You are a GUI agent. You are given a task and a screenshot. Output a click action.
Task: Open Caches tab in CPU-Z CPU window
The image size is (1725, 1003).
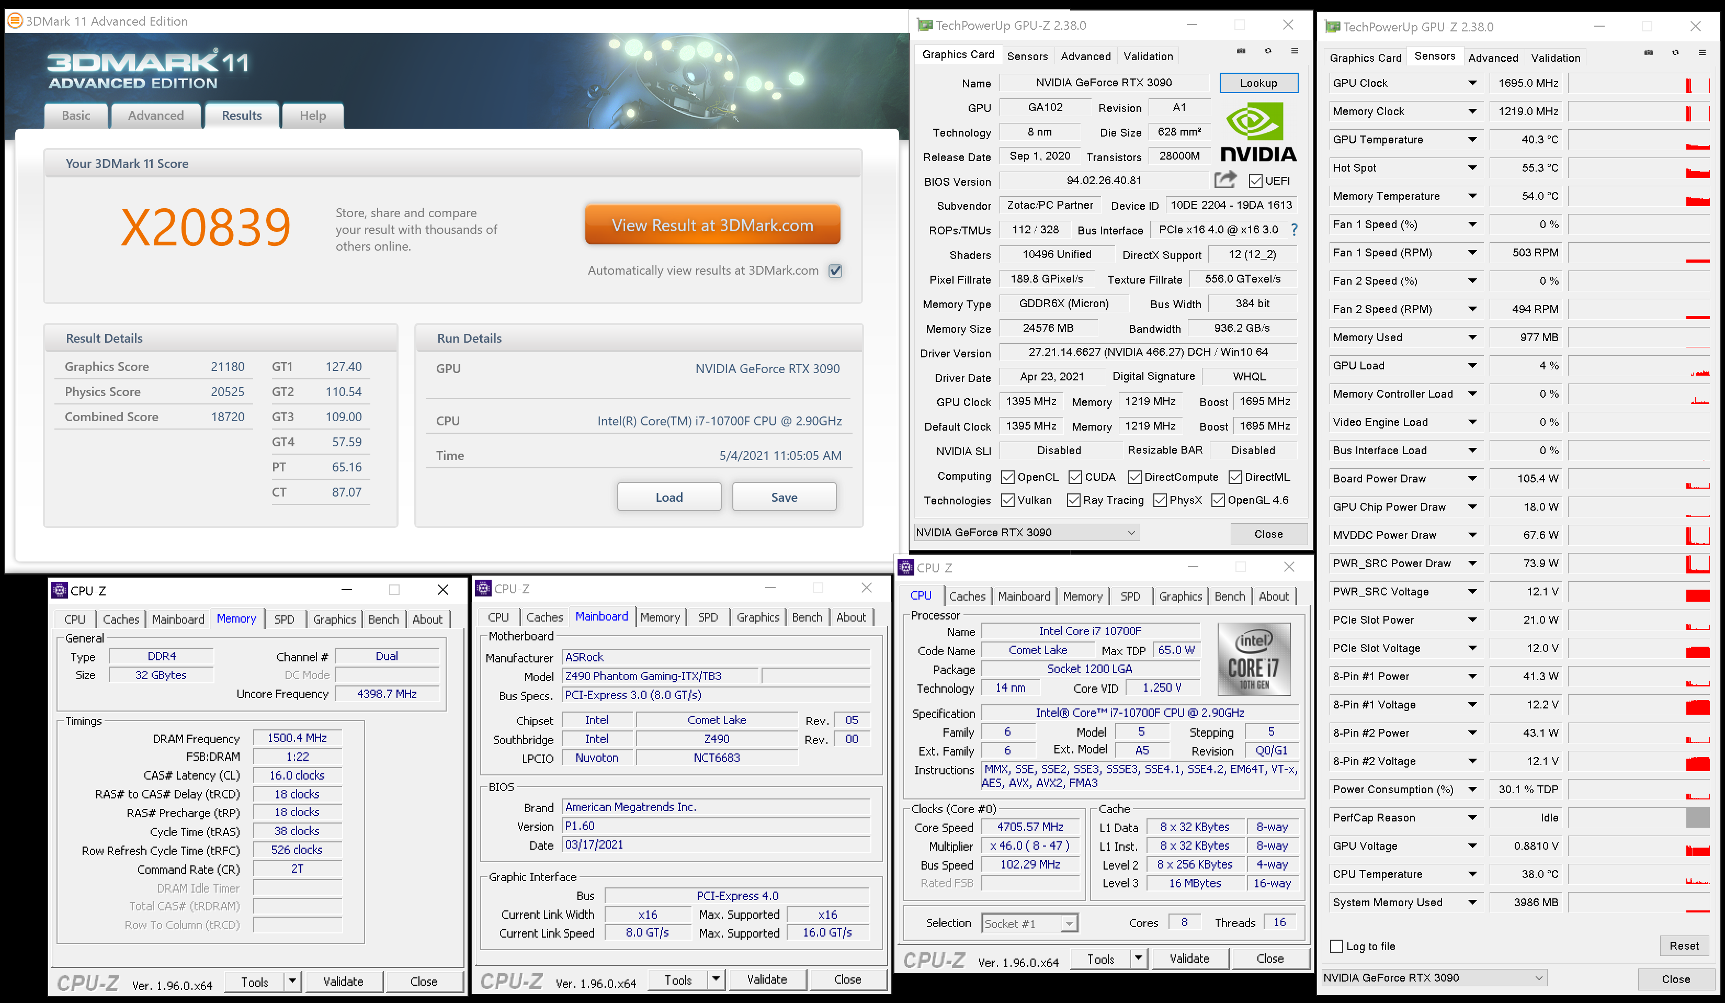point(967,596)
